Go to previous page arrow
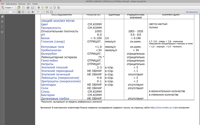This screenshot has height=125, width=200. (3, 12)
